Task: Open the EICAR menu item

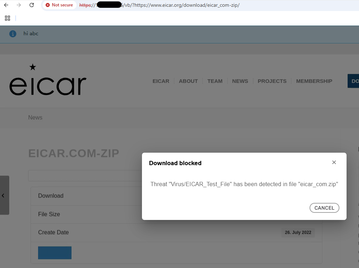Action: [x=161, y=81]
